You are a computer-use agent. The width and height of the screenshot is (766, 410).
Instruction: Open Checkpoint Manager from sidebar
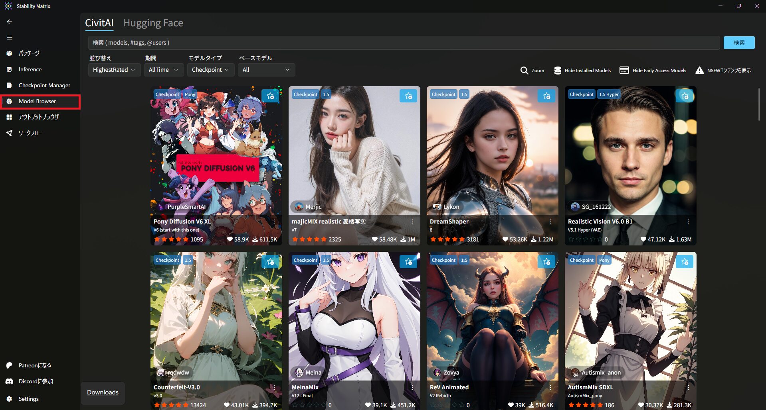click(44, 85)
